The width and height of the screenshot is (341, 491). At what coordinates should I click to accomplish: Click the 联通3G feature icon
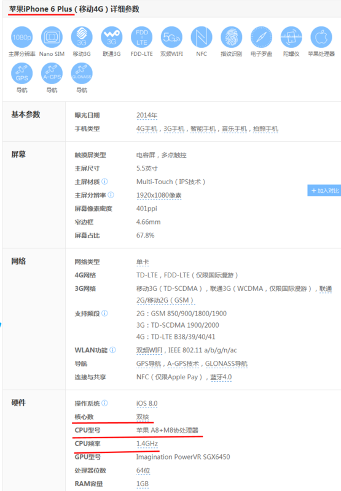point(112,37)
